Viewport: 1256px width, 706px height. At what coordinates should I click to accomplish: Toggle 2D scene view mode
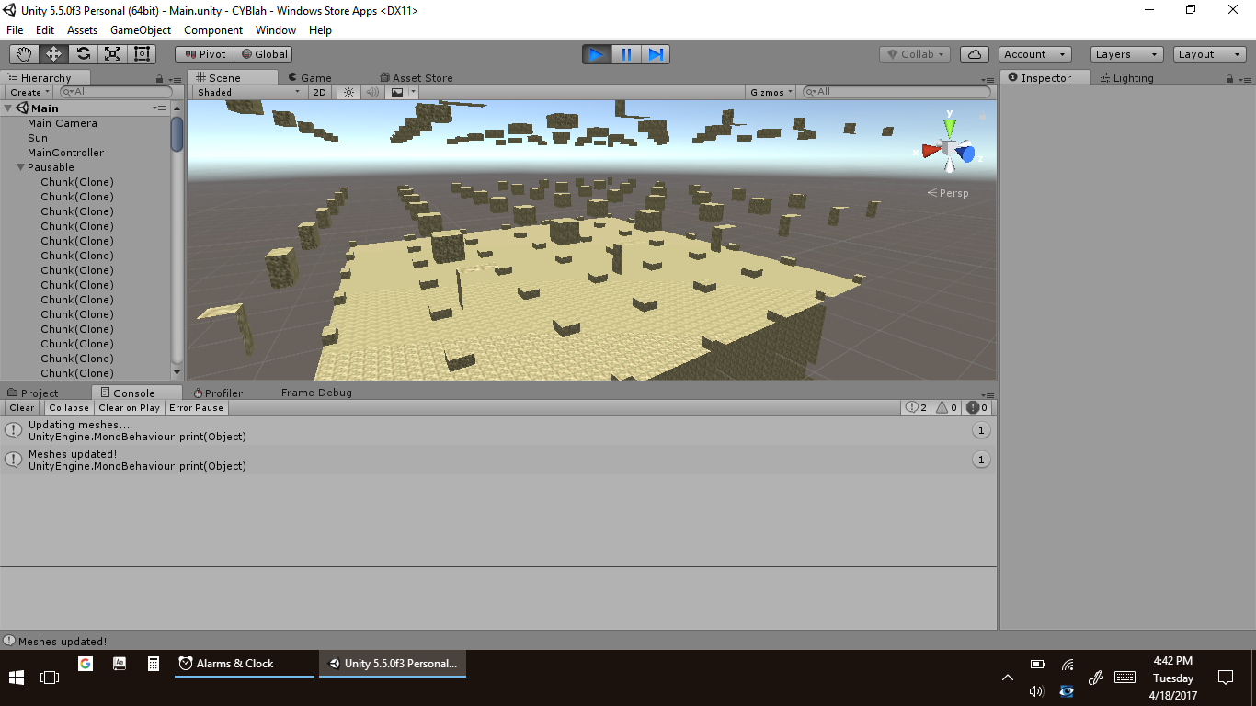coord(319,92)
